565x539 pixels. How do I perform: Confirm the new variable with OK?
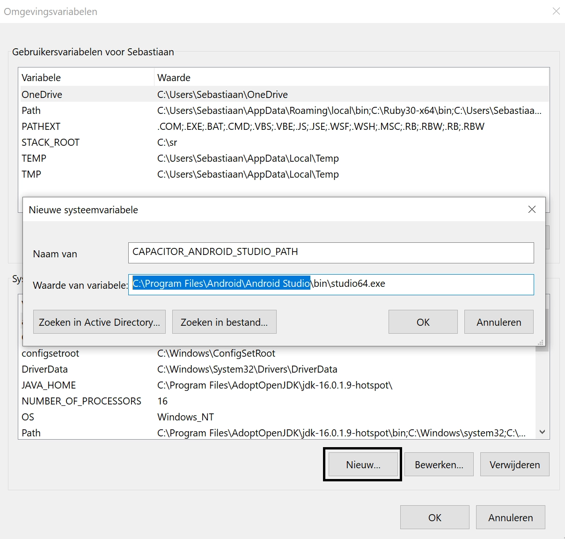click(423, 322)
